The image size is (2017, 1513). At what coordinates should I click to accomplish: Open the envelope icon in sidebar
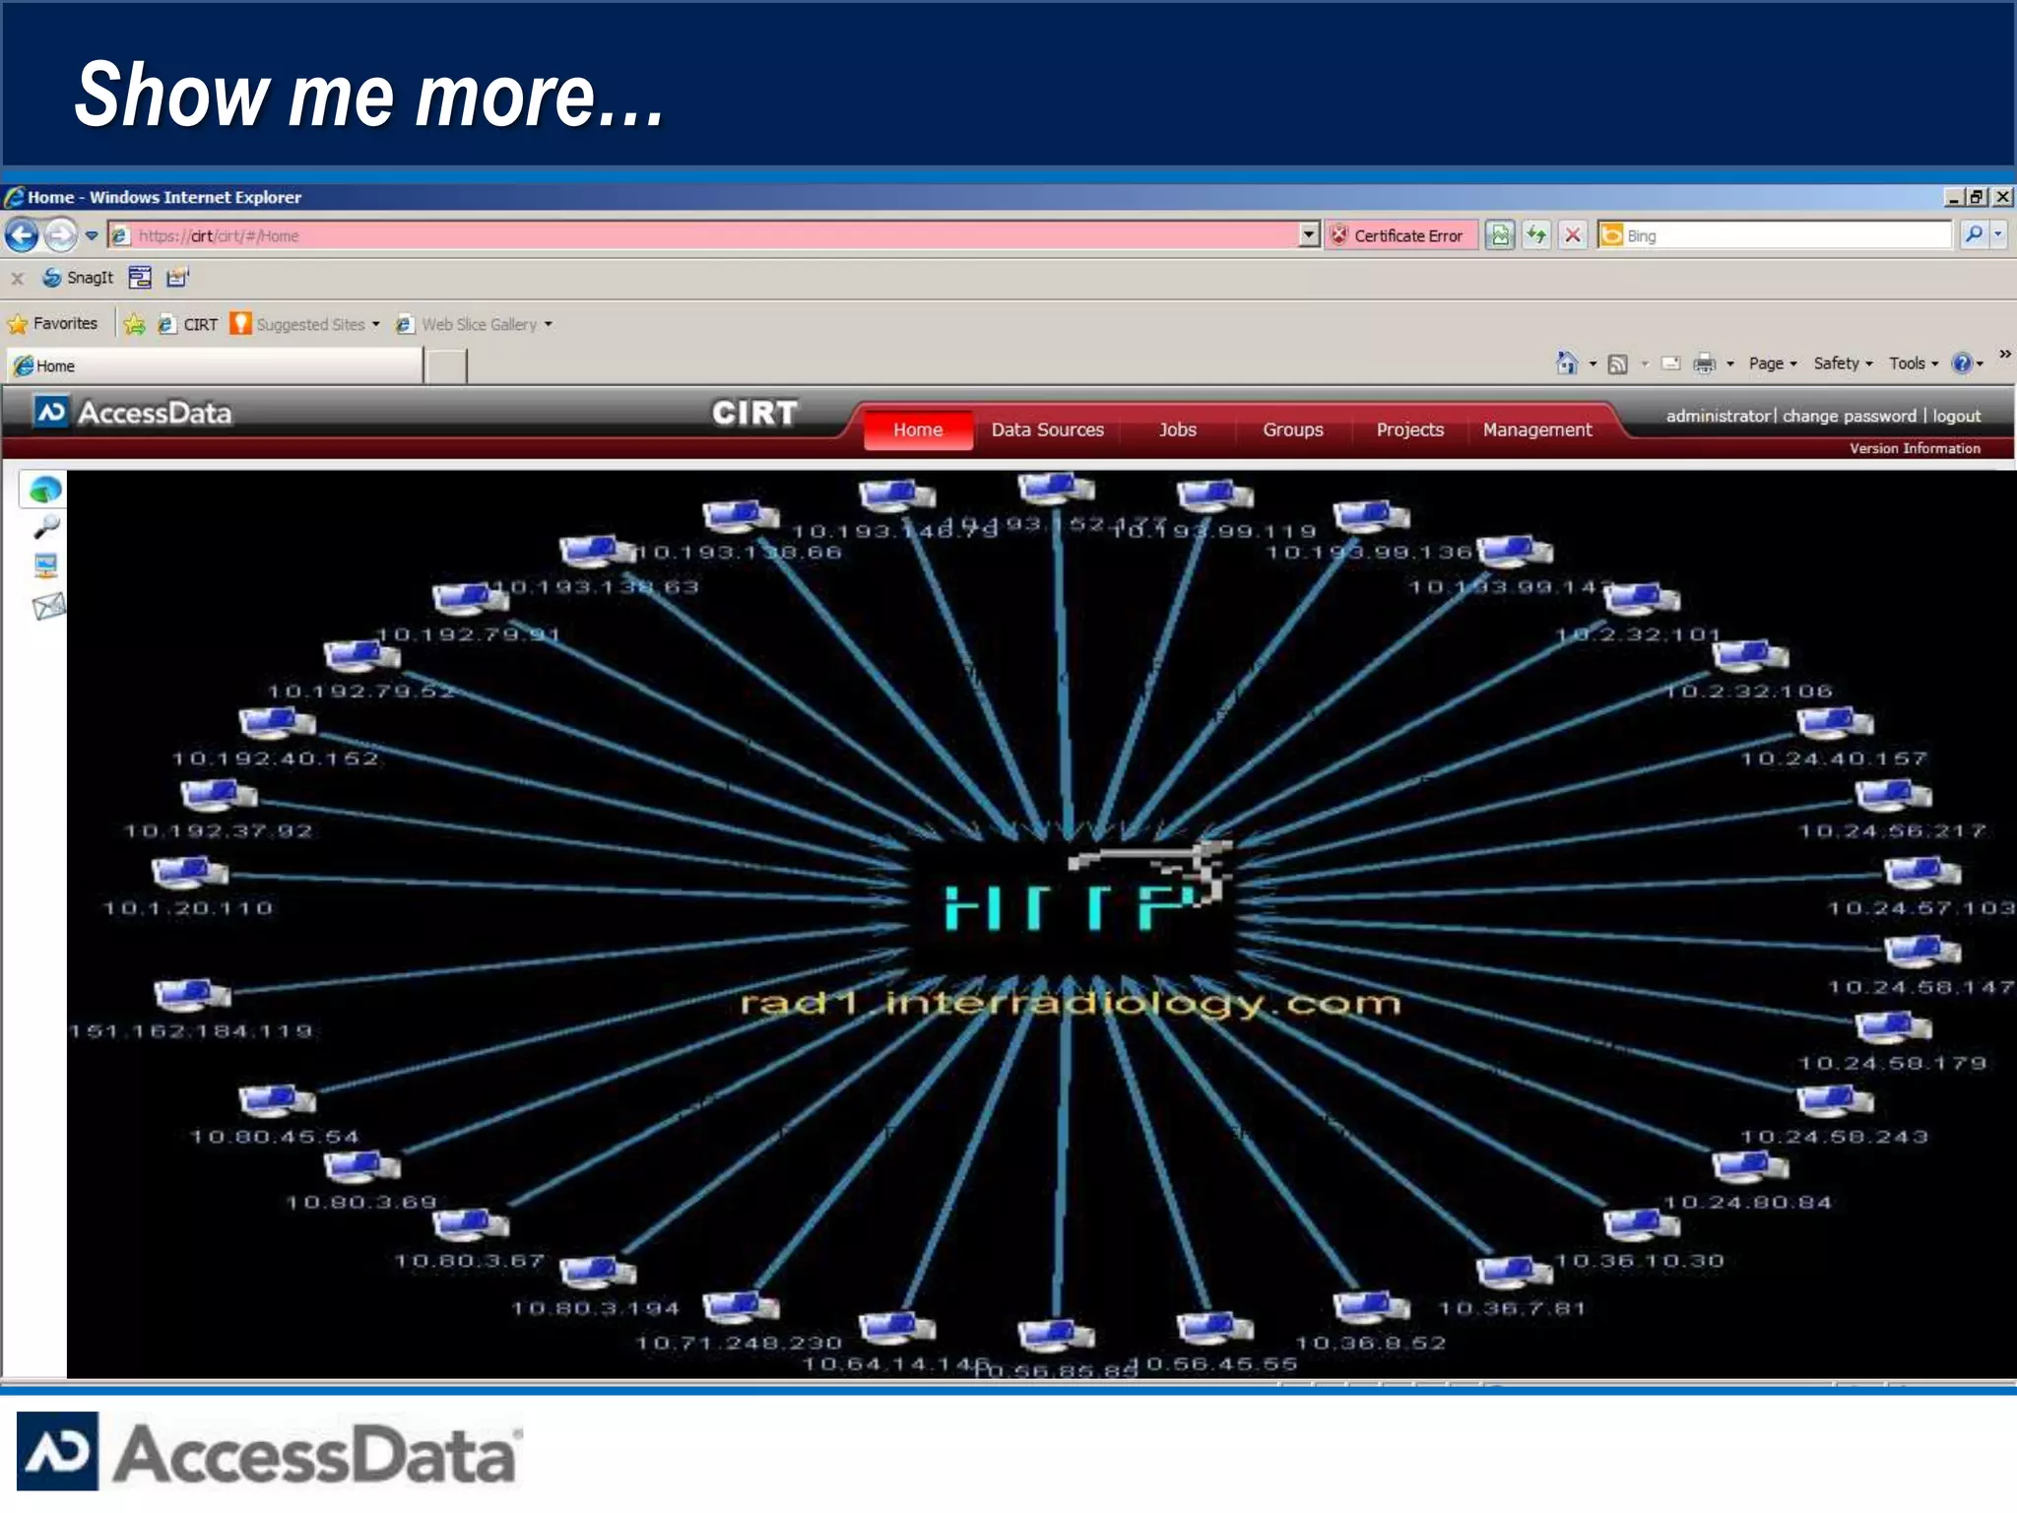(47, 606)
